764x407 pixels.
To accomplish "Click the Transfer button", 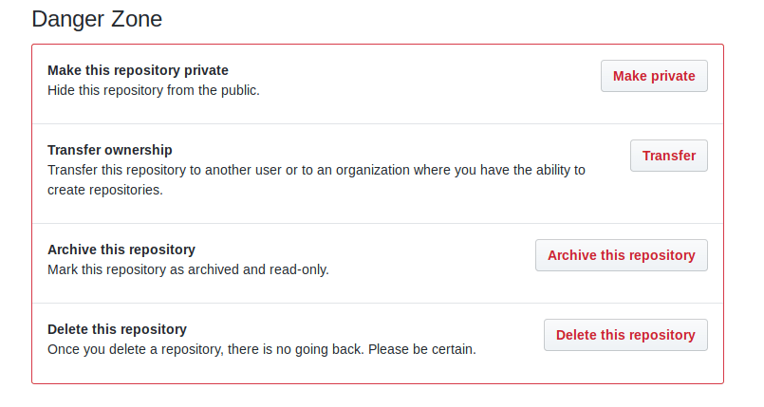I will pyautogui.click(x=668, y=156).
